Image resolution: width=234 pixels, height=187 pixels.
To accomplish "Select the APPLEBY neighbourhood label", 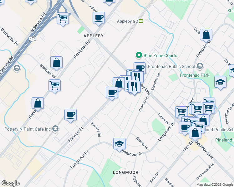I will [94, 36].
